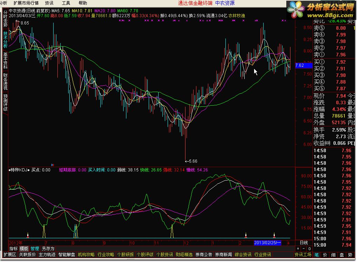
Task: Open the 扩展区 bottom tab
Action: pos(9,255)
